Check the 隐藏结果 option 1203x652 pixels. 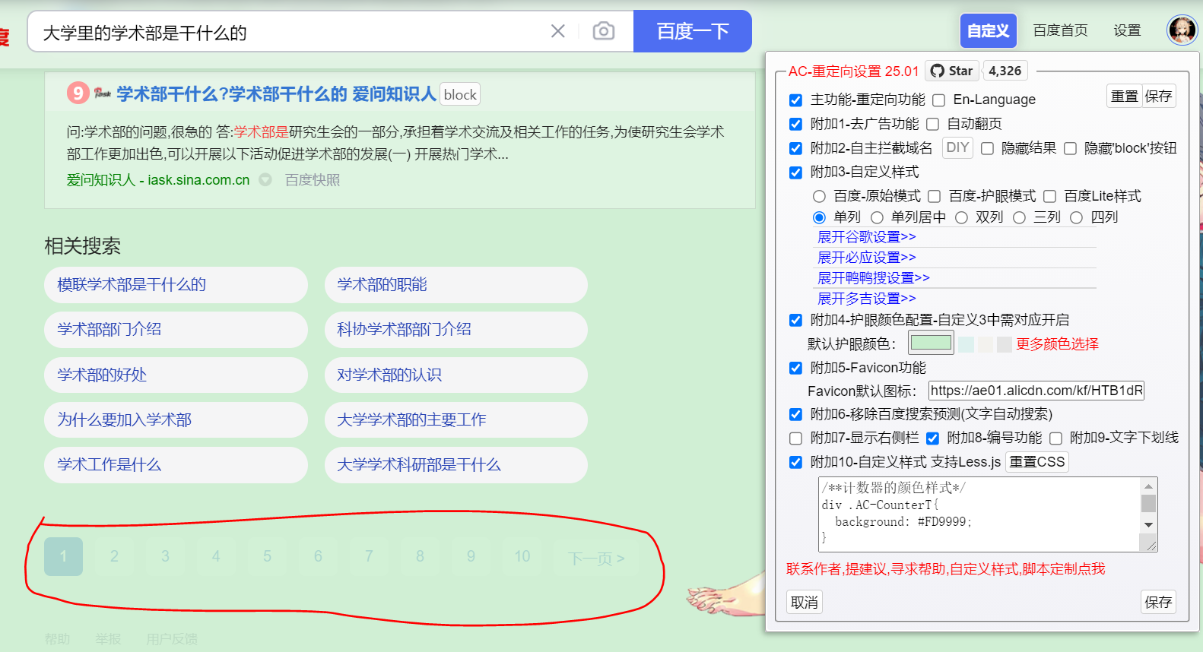987,148
